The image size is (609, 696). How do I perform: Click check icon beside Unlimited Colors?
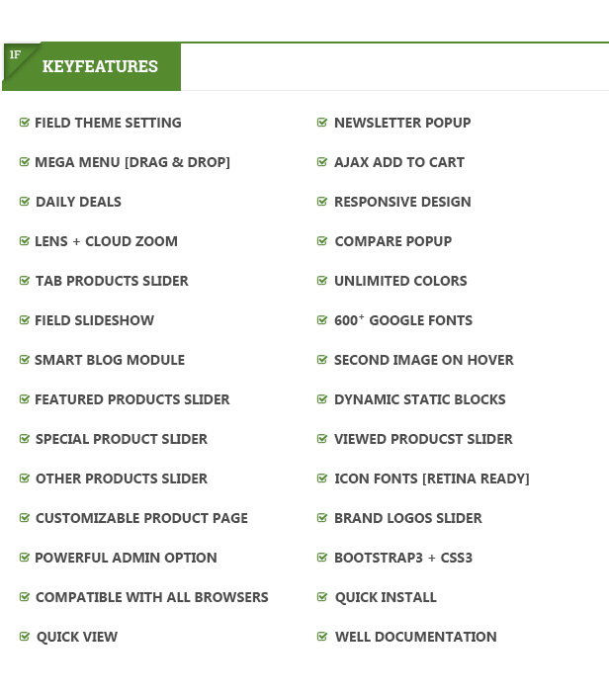pyautogui.click(x=322, y=281)
